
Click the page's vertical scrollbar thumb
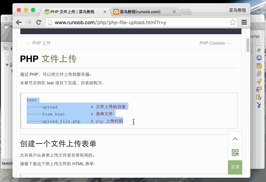[248, 45]
